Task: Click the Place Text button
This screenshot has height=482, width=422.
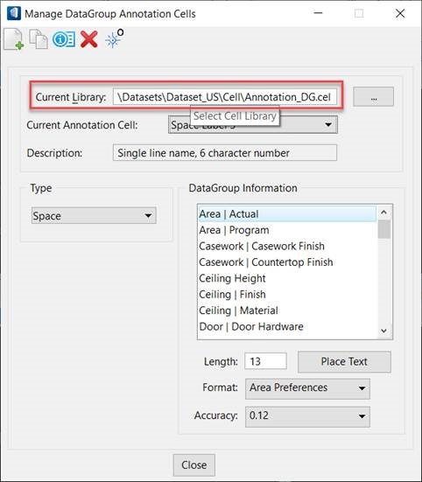Action: tap(344, 362)
